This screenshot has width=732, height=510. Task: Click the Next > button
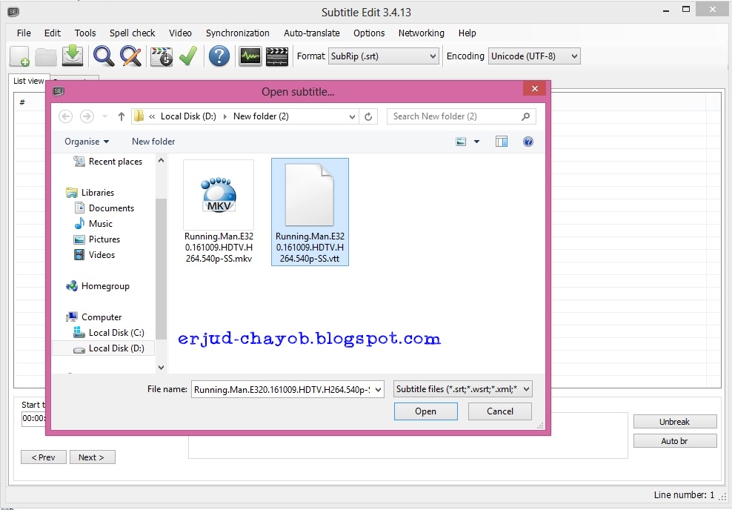pos(92,457)
